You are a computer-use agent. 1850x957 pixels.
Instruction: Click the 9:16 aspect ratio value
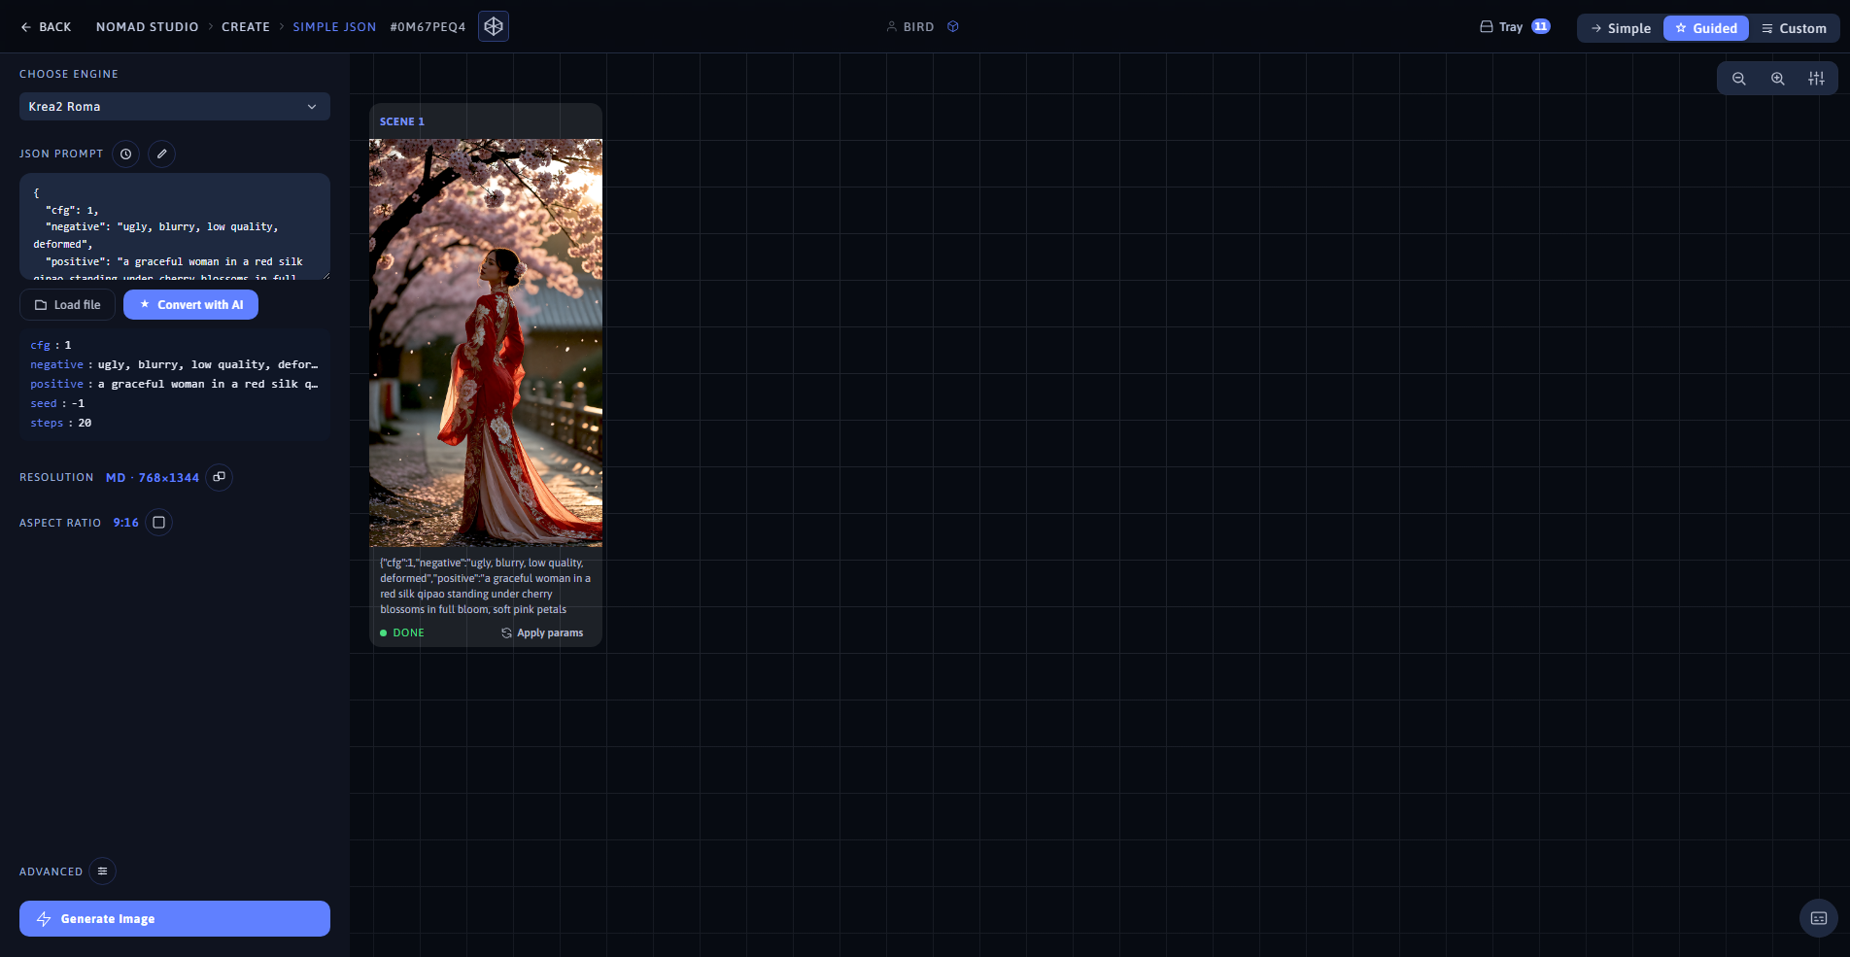(126, 523)
